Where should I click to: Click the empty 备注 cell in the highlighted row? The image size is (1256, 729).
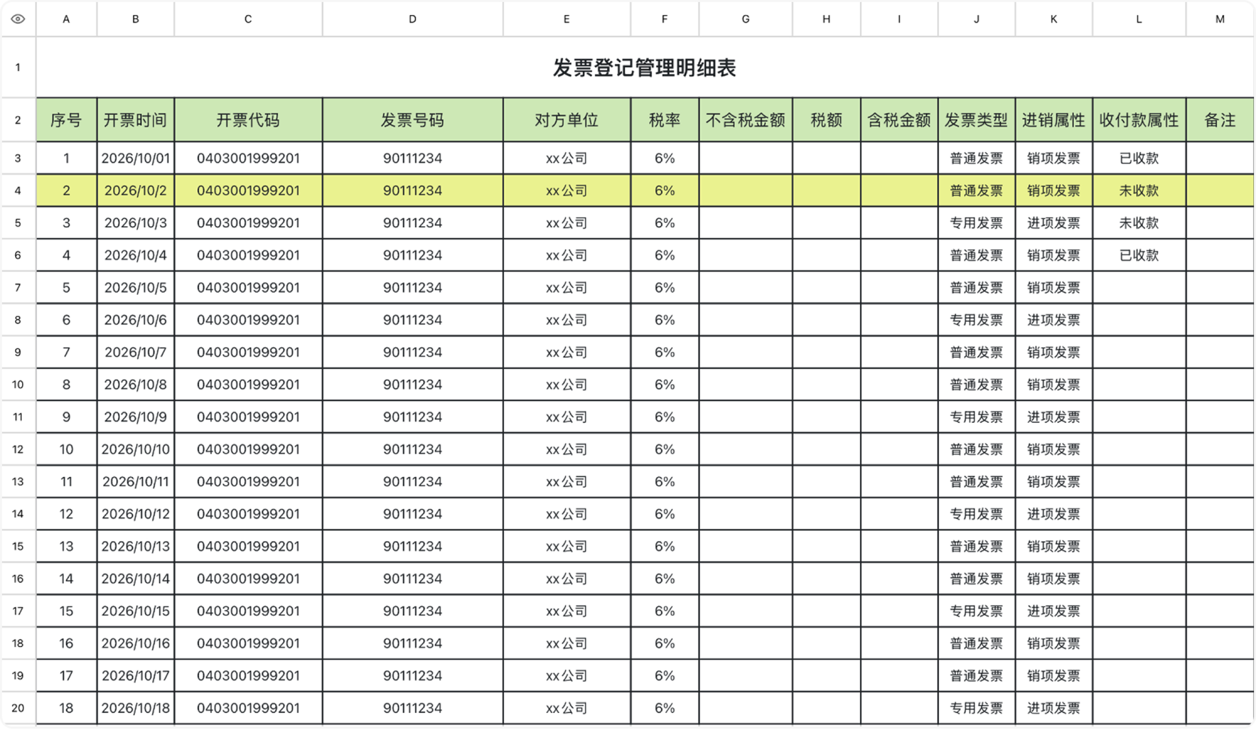(1220, 190)
